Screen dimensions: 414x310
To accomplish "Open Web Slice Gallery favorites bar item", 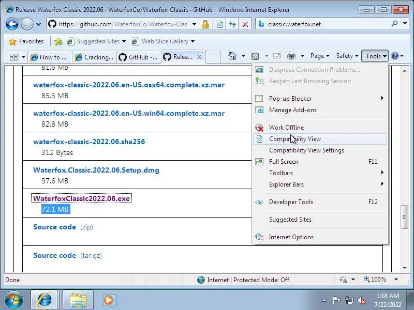I will pyautogui.click(x=163, y=41).
